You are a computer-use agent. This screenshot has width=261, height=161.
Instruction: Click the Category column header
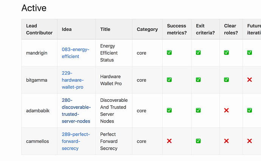(147, 29)
